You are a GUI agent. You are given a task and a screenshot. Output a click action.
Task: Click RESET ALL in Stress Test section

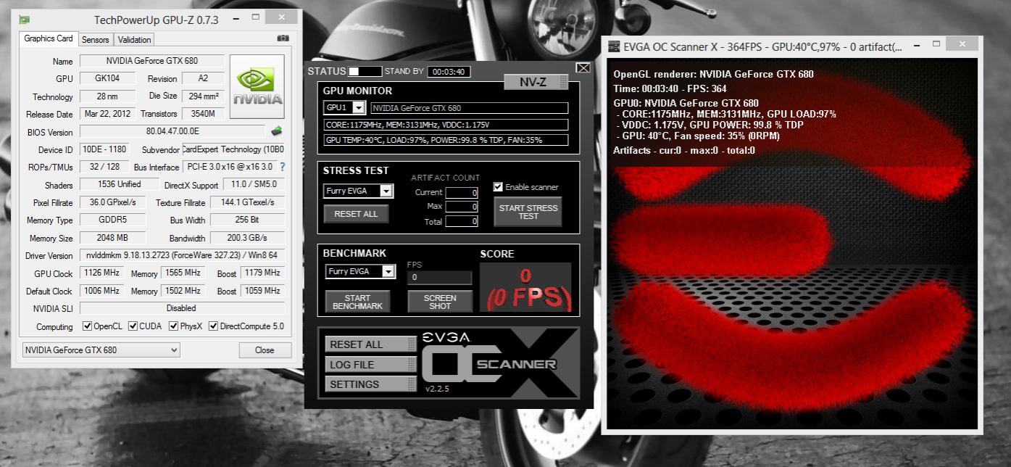(x=356, y=214)
